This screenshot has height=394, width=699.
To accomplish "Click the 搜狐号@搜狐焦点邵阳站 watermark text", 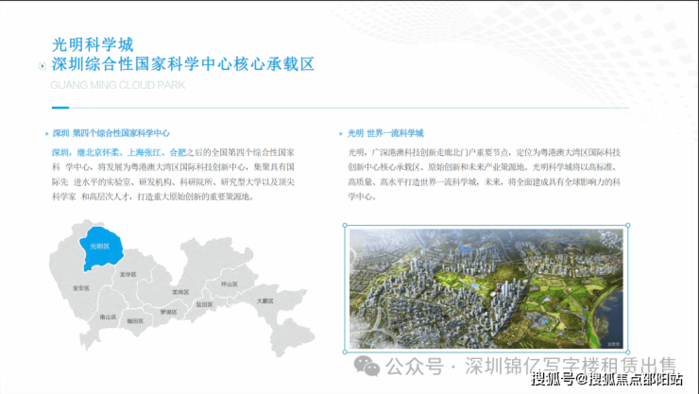I will pyautogui.click(x=606, y=380).
